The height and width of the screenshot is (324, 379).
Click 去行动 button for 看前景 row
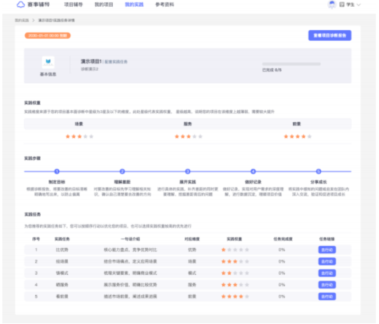click(x=327, y=297)
